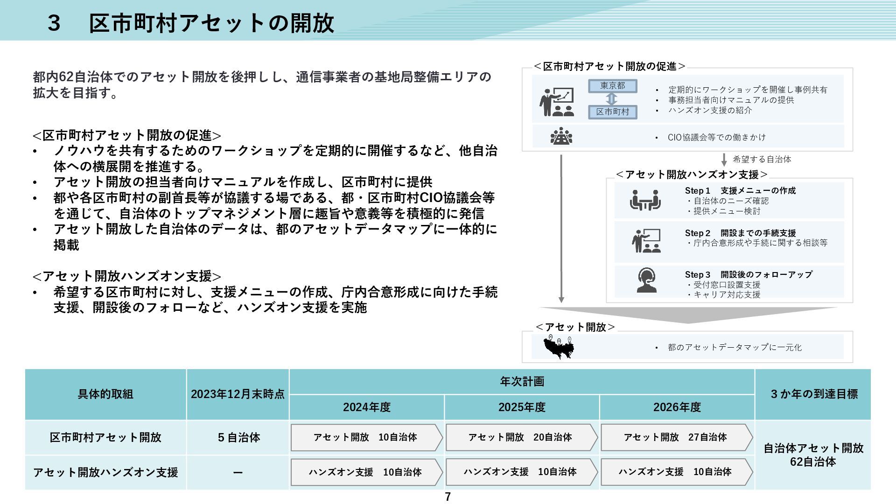This screenshot has width=896, height=504.
Task: Select the 2024年度 ハンズオン支援 10自治体 arrow
Action: [366, 472]
